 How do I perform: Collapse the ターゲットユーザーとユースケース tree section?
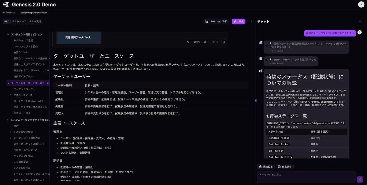(x=8, y=83)
